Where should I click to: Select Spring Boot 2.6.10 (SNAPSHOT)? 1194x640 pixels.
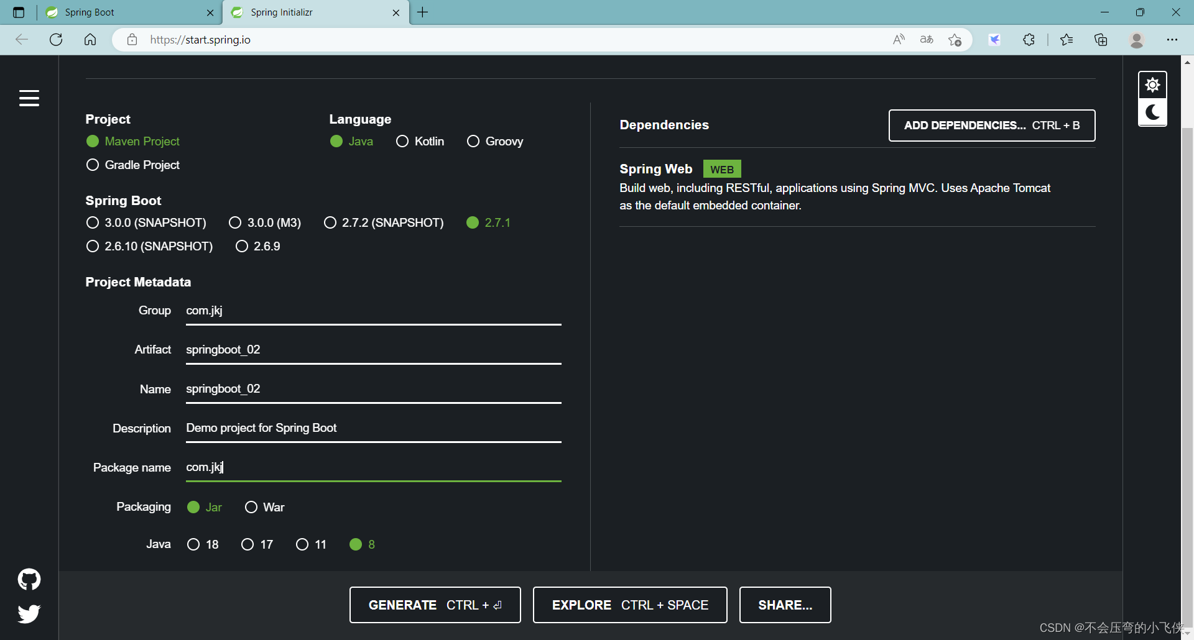(149, 247)
